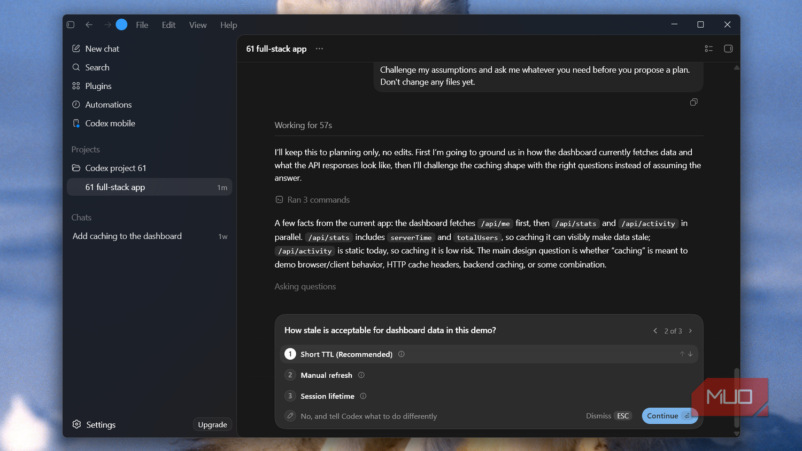Viewport: 802px width, 451px height.
Task: Expand the Ran 3 commands section
Action: [x=312, y=200]
